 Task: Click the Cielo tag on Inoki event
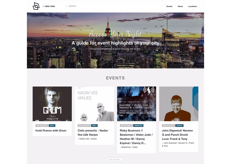[52, 125]
